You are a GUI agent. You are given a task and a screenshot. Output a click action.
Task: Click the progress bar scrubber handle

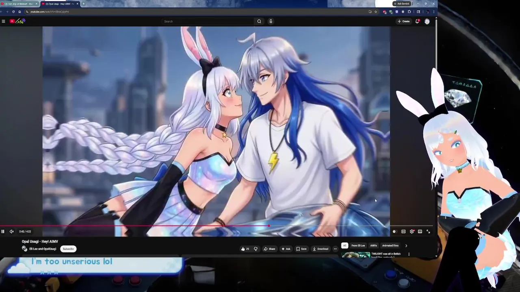click(x=269, y=226)
